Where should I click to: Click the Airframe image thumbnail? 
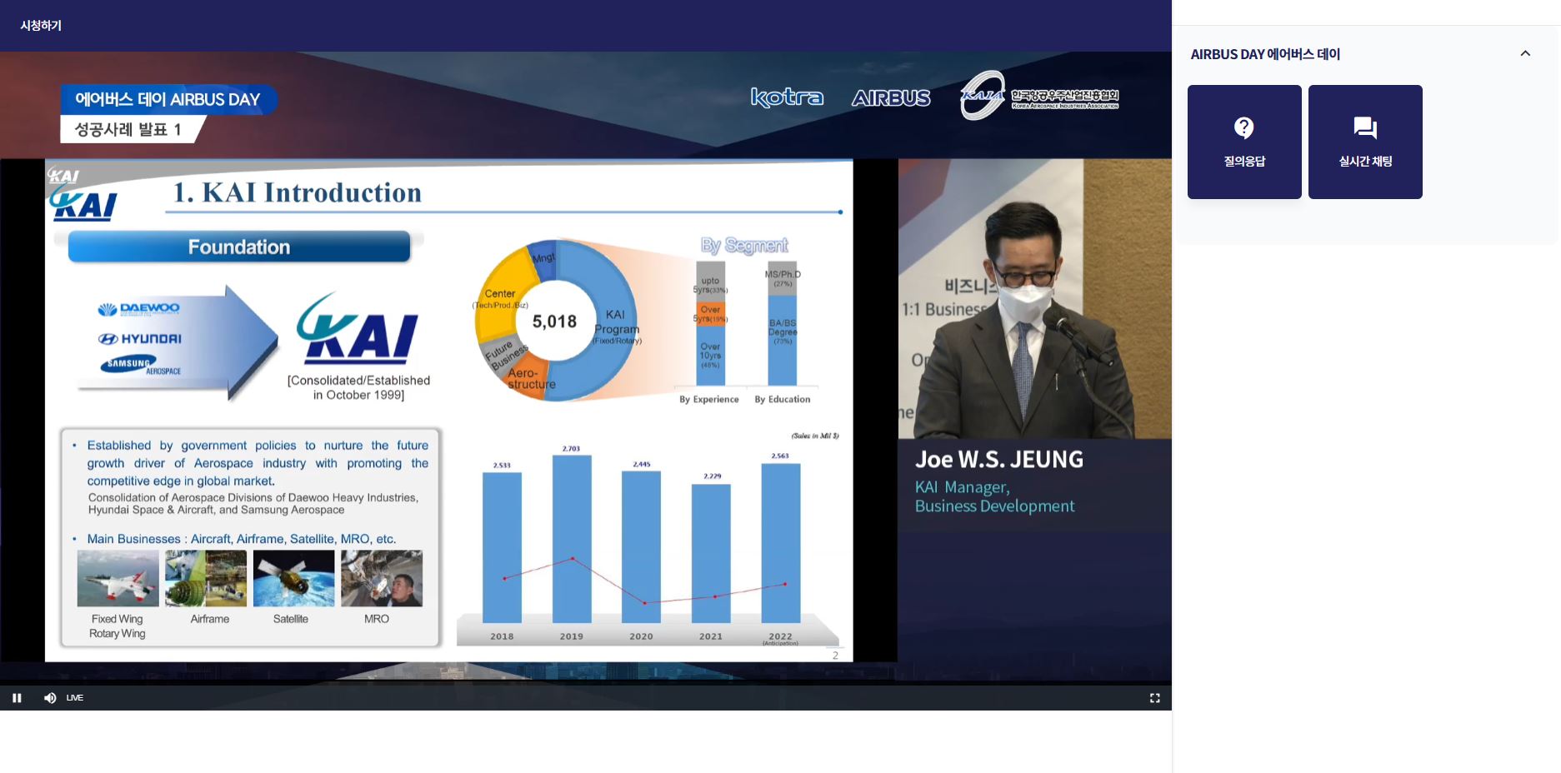(206, 578)
